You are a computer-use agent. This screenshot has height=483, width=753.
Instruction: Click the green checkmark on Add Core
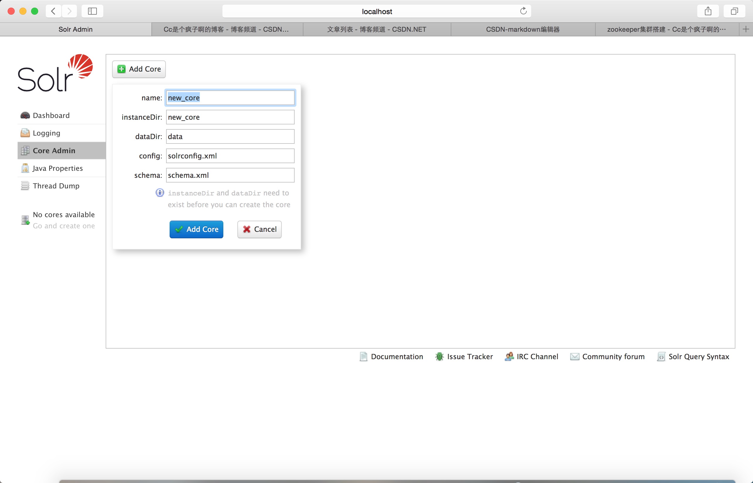click(179, 229)
